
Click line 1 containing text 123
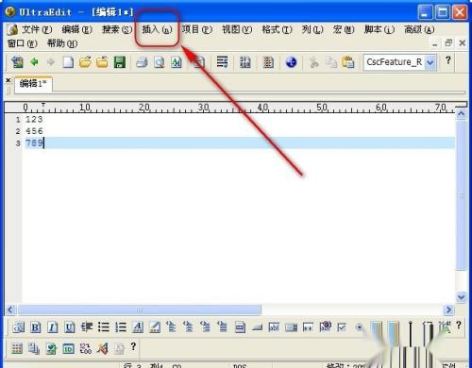coord(34,120)
